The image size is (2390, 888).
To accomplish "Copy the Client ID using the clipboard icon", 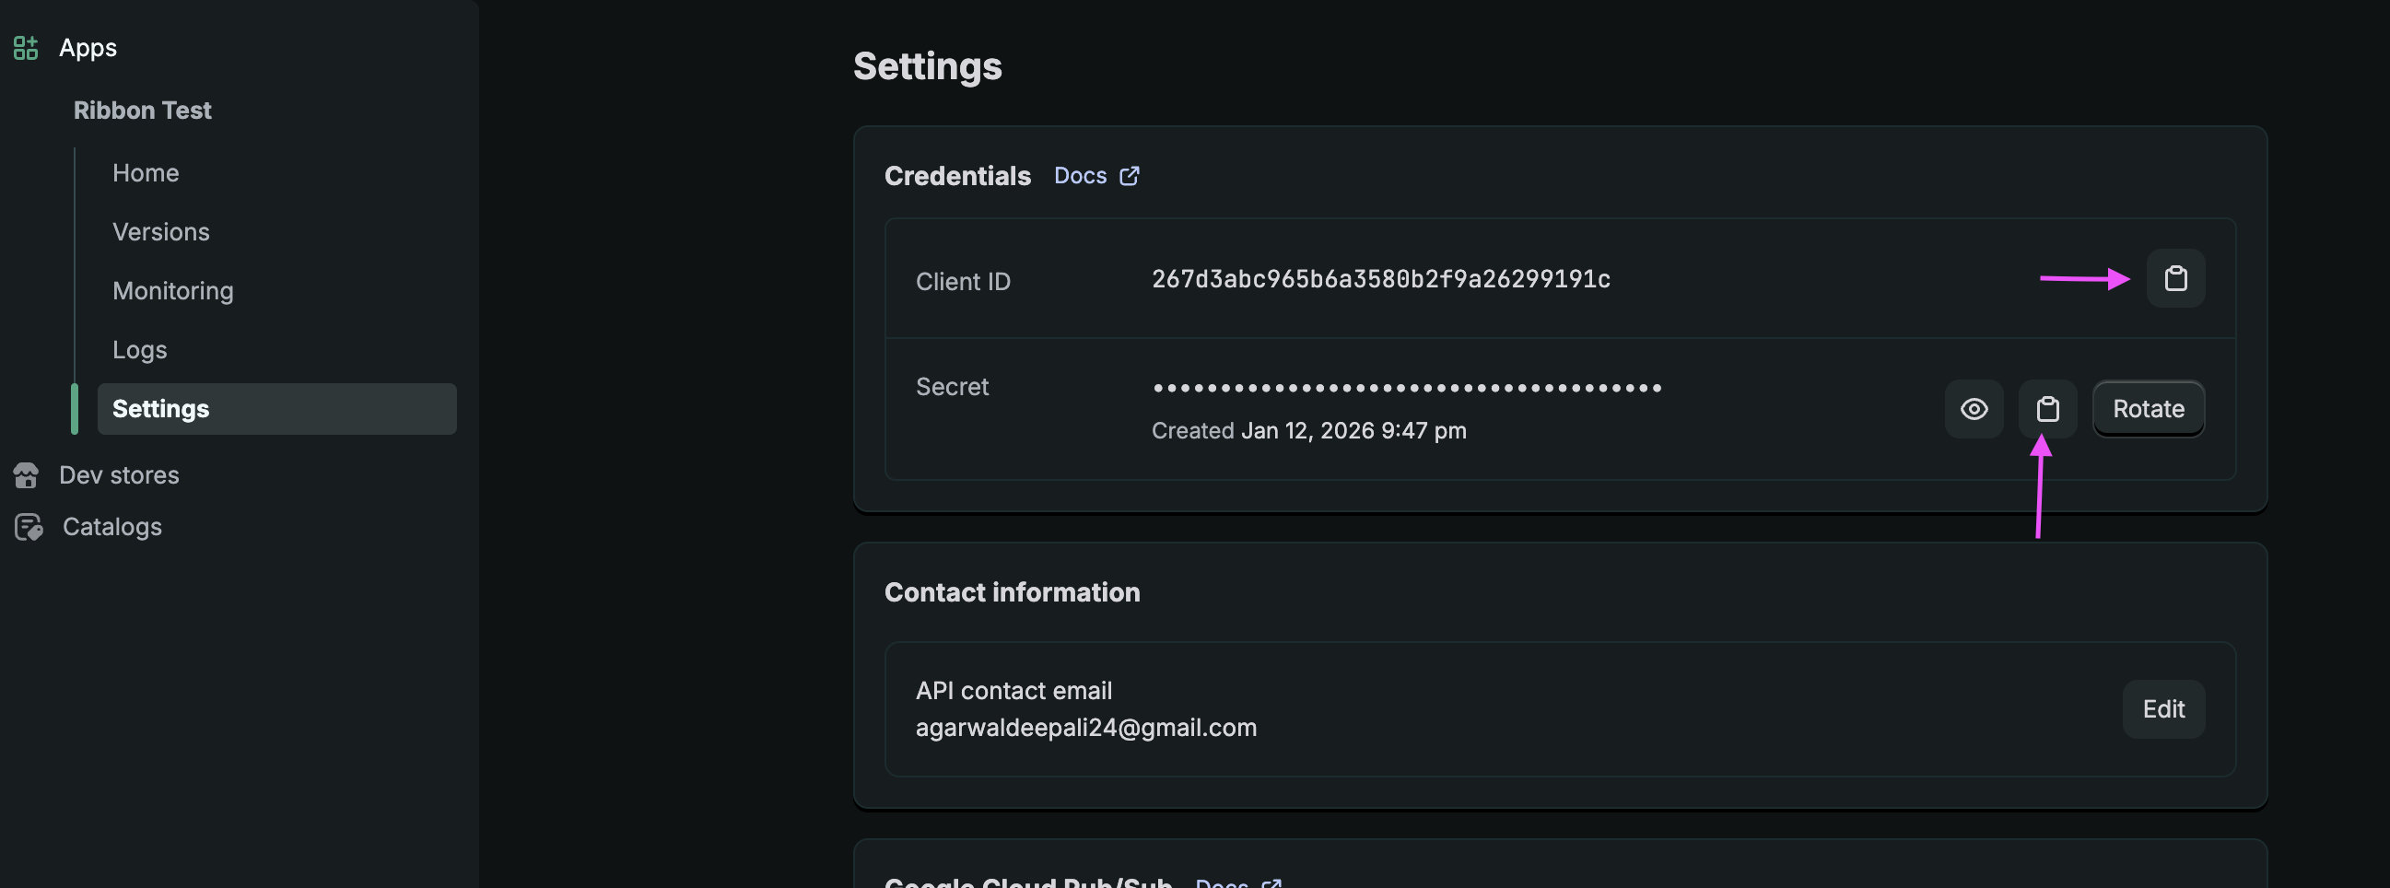I will tap(2175, 278).
